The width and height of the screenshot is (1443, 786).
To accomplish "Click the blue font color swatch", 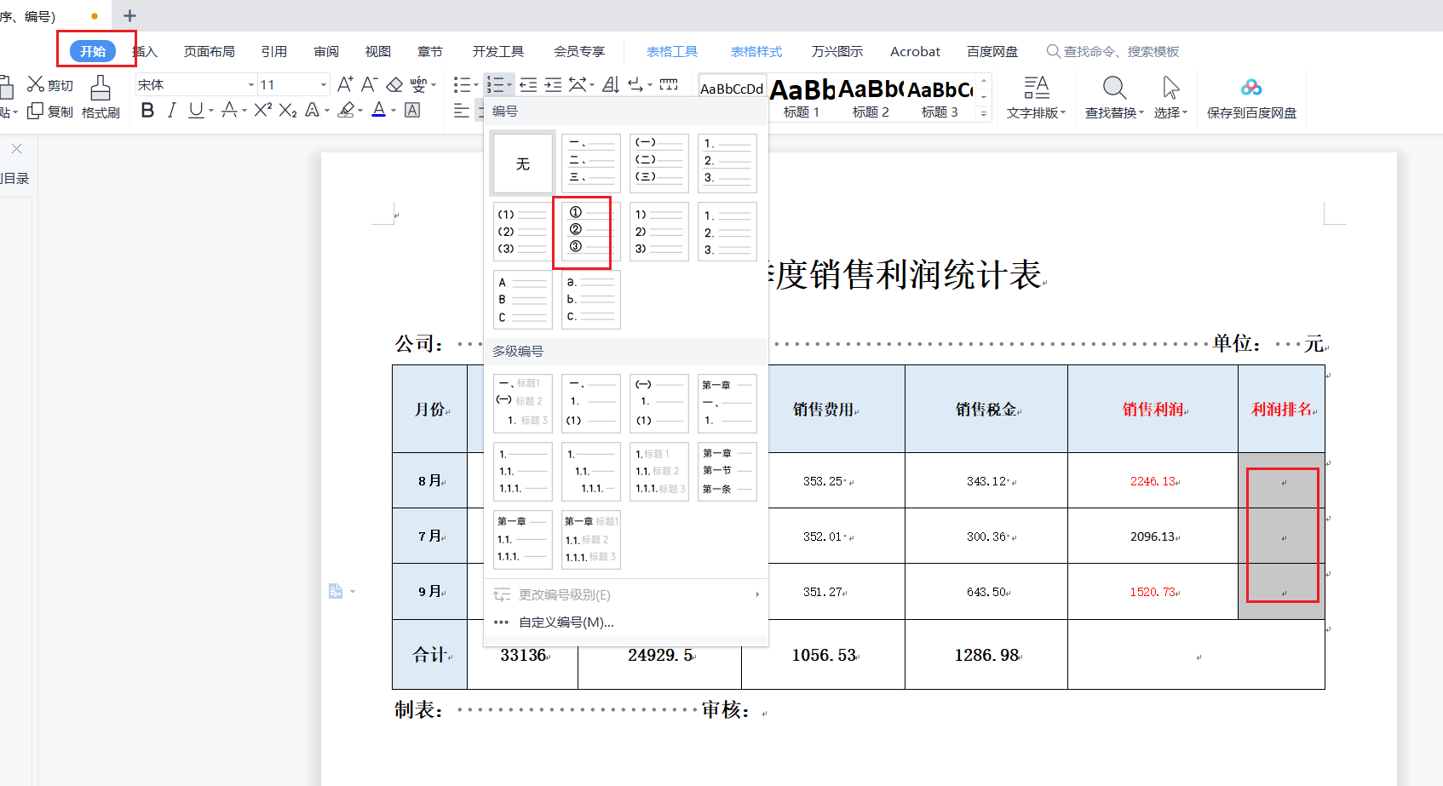I will [379, 111].
